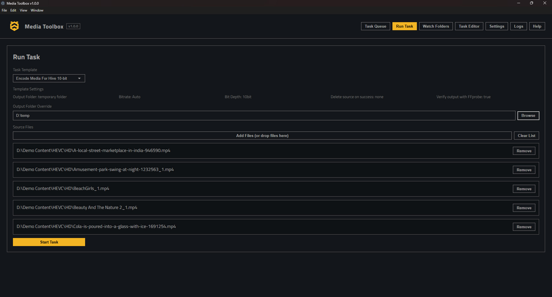Open the File menu

[x=4, y=10]
